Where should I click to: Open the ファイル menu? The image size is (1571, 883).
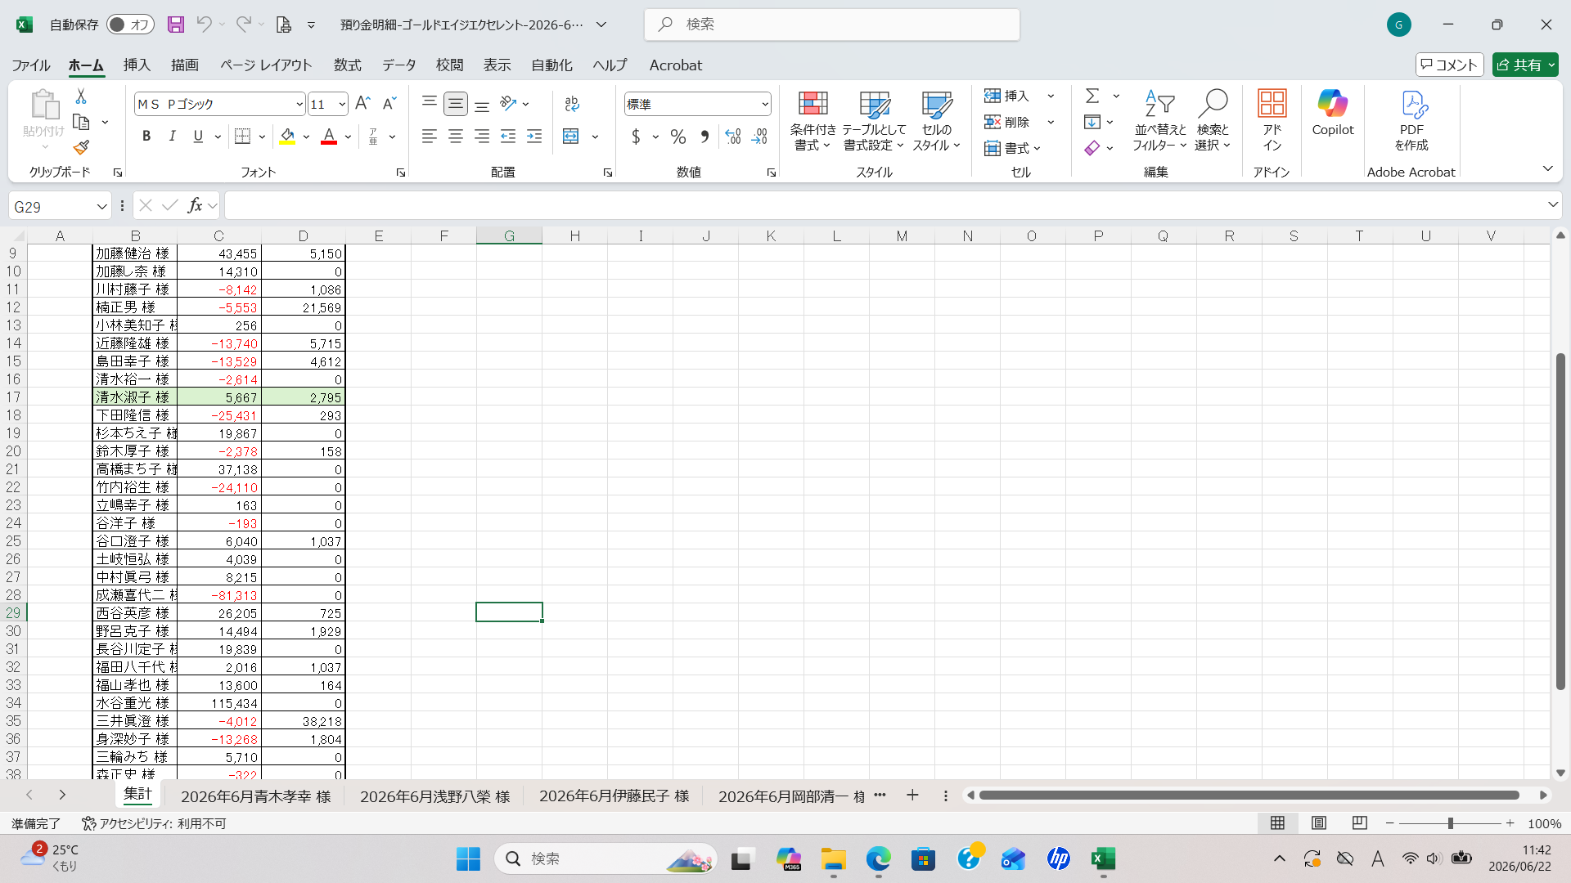[31, 65]
